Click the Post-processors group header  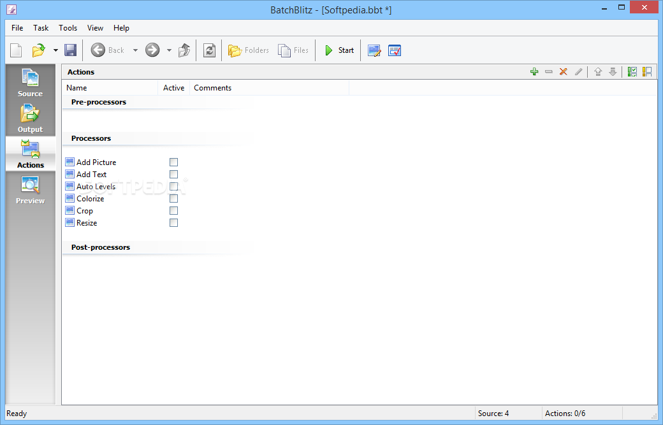(x=101, y=247)
